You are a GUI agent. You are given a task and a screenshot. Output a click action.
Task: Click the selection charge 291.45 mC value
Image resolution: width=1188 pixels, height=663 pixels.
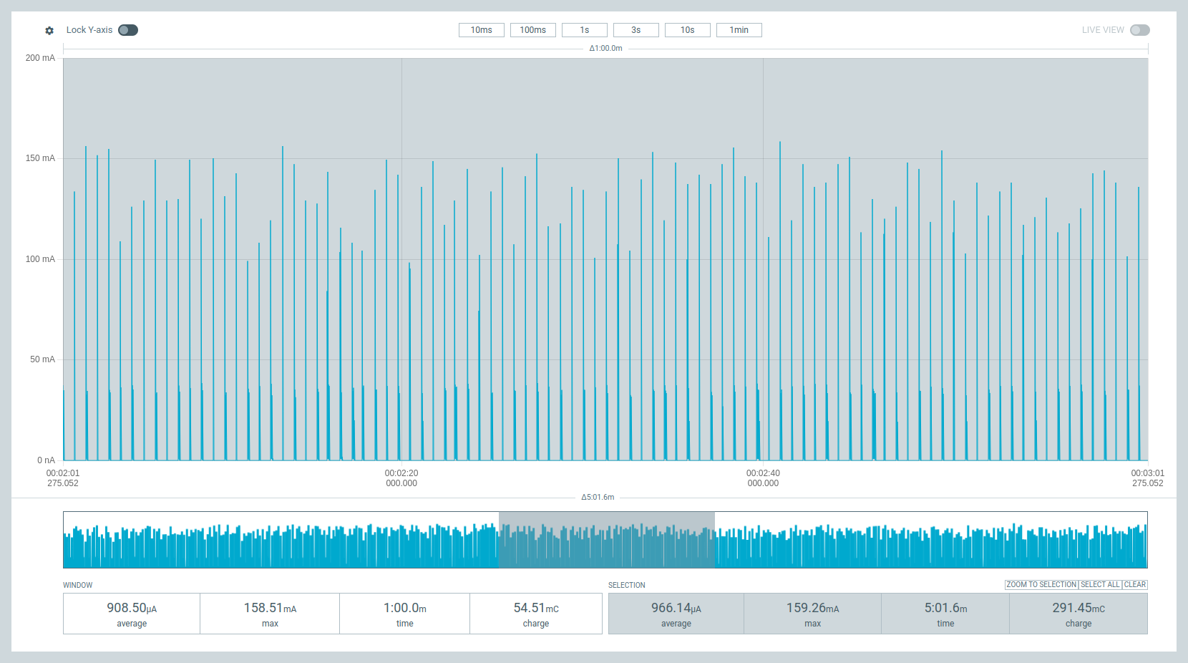pyautogui.click(x=1079, y=608)
